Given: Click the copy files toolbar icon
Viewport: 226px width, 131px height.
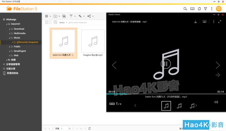Looking at the screenshot, I should [x=64, y=16].
